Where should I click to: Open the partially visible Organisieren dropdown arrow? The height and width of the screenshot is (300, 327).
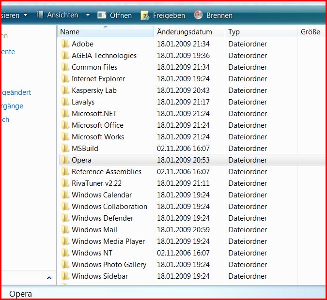click(26, 15)
